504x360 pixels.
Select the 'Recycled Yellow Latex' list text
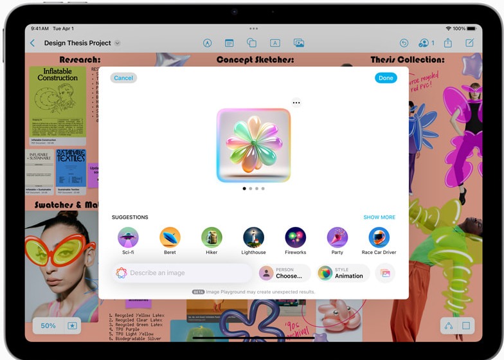139,315
